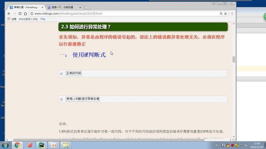
Task: Expand the 正常的代码 code block
Action: point(62,74)
